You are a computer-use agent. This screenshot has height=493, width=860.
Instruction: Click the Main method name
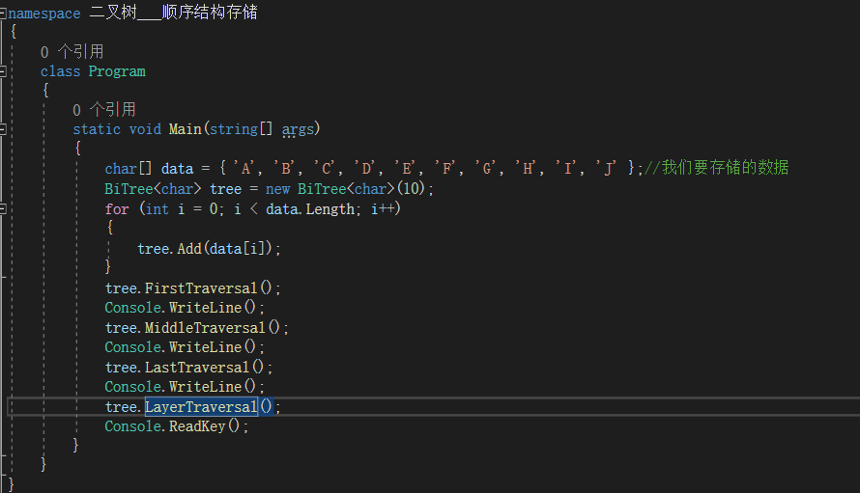[185, 129]
